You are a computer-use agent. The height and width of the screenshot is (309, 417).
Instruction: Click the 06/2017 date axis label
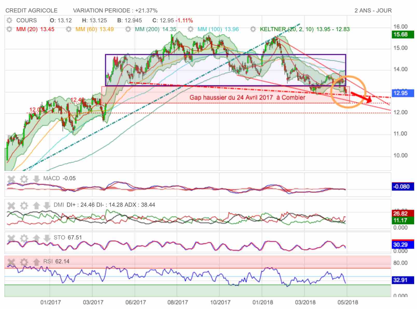point(136,302)
